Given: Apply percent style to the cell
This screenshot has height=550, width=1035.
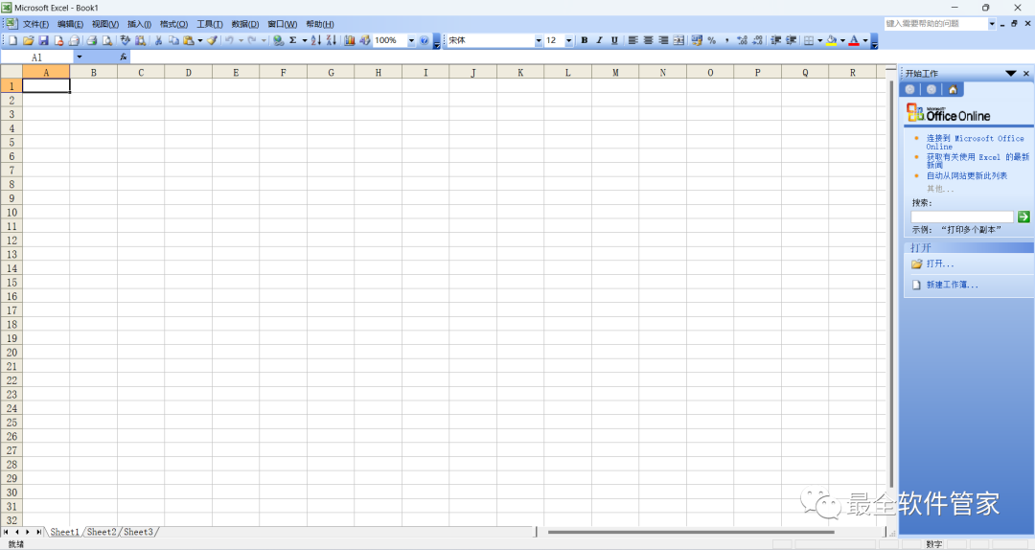Looking at the screenshot, I should [x=711, y=40].
